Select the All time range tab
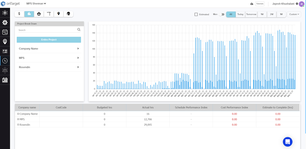Image resolution: width=306 pixels, height=149 pixels. (231, 14)
